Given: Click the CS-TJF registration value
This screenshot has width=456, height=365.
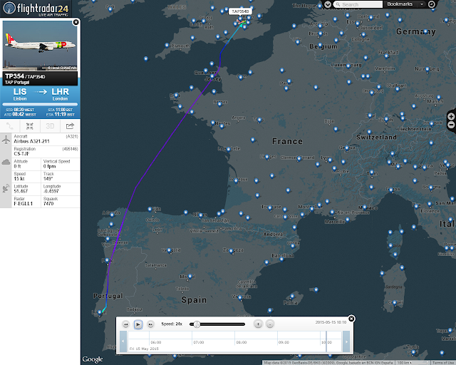Looking at the screenshot, I should pos(21,154).
